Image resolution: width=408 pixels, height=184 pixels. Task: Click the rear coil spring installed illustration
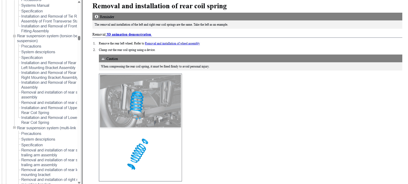(x=140, y=101)
